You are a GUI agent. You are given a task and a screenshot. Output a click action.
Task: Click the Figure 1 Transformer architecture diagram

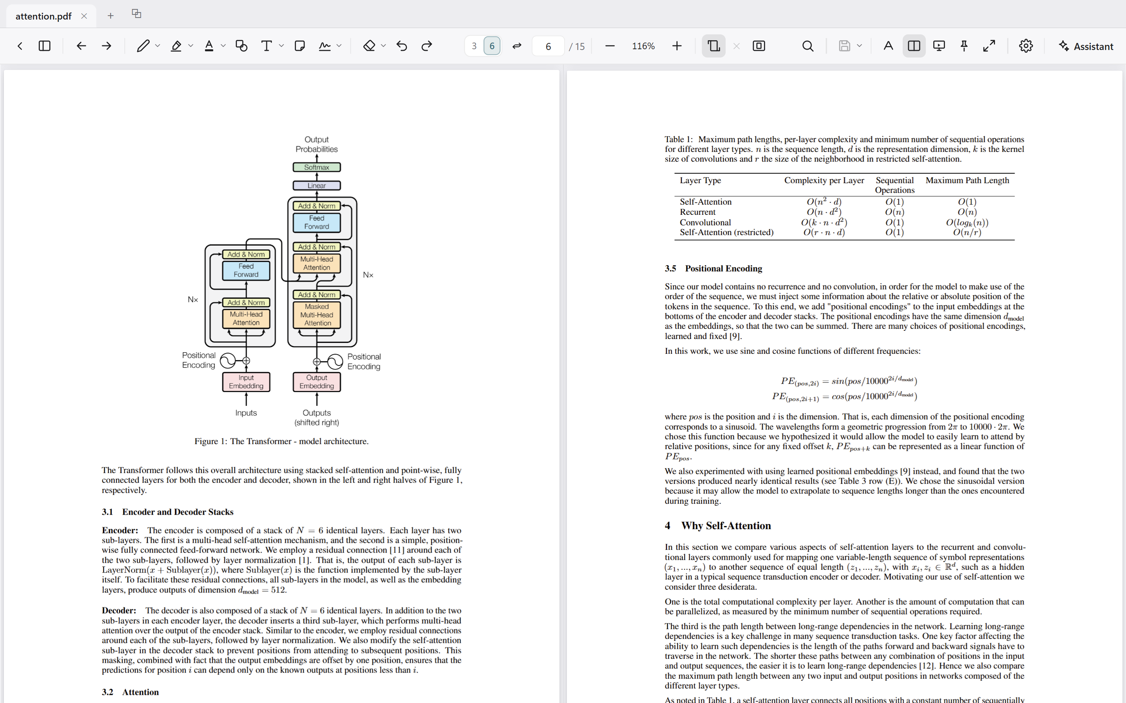click(281, 281)
